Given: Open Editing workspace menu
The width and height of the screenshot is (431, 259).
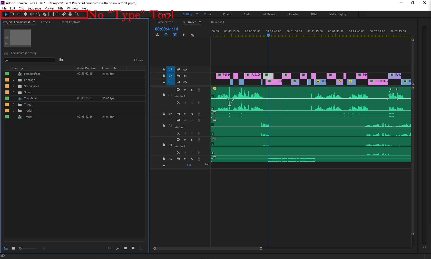Looking at the screenshot, I should (197, 14).
